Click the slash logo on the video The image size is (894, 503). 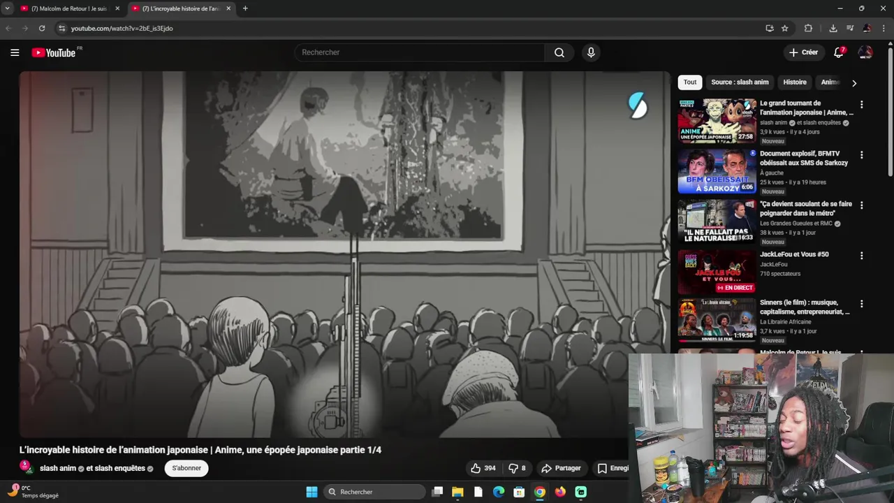(638, 105)
